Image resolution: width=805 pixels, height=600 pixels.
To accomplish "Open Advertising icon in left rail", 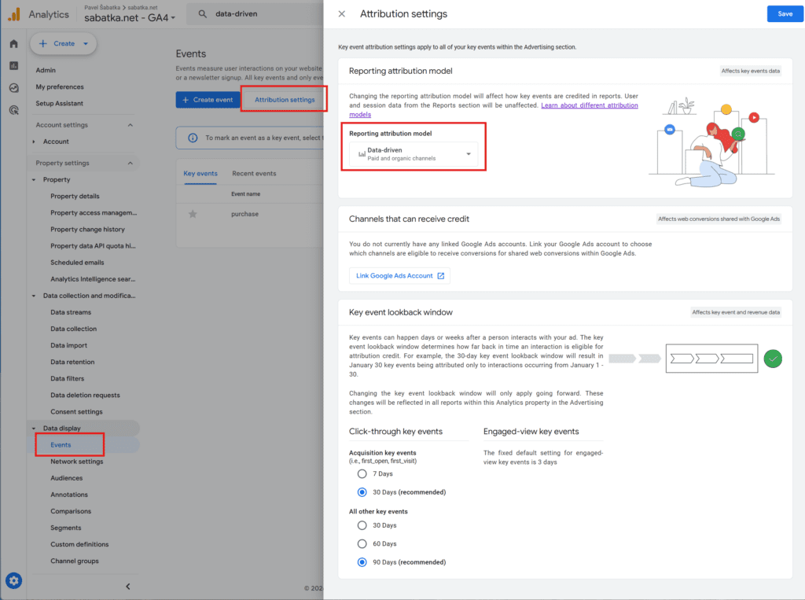I will [13, 111].
